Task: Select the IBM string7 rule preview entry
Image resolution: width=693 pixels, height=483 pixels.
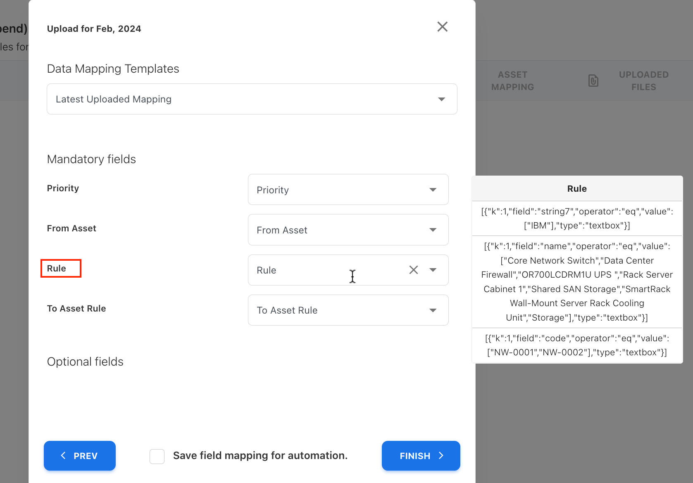Action: tap(577, 219)
